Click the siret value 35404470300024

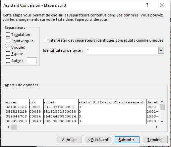[60, 116]
